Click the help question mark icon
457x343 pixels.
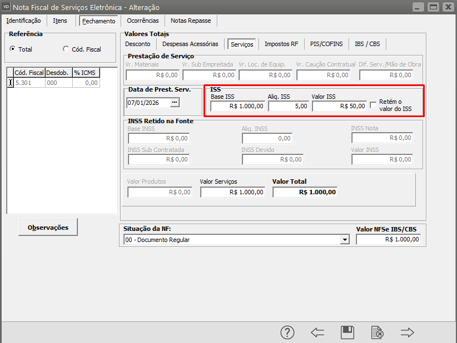point(287,332)
